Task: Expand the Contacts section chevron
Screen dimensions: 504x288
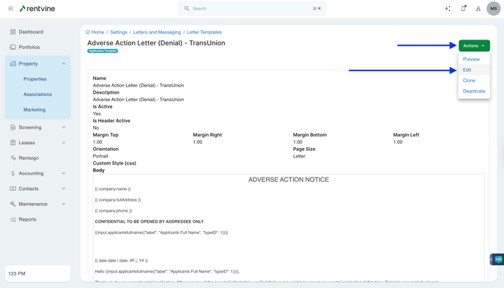Action: pos(64,188)
